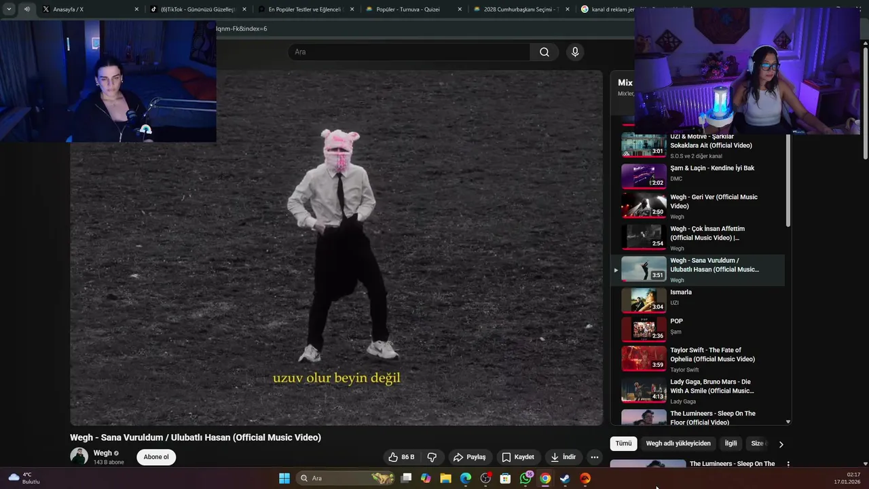Open Microsoft Store from taskbar

coord(505,478)
